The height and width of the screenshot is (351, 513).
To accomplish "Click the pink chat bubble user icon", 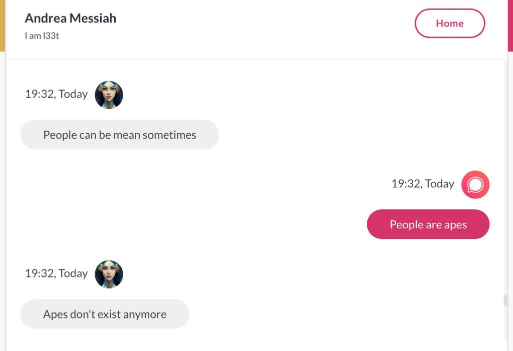I will tap(475, 185).
